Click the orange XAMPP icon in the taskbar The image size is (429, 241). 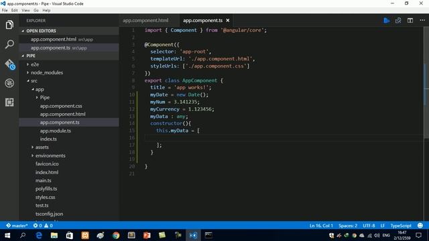[x=85, y=235]
